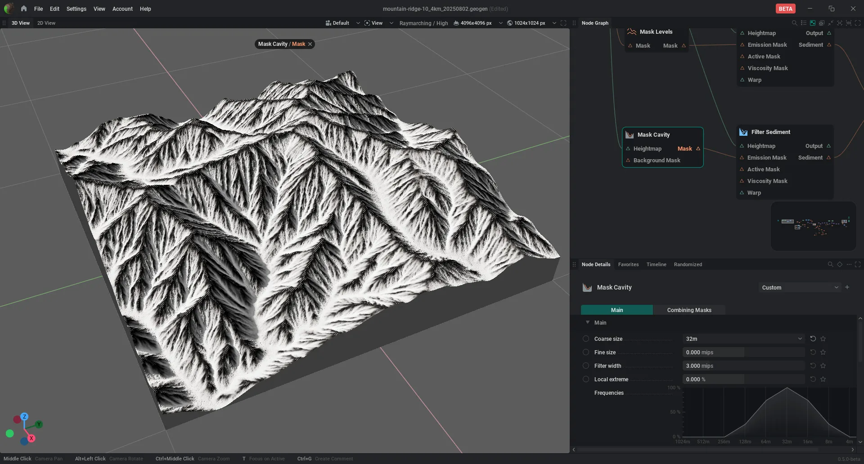Click the Home icon in the menu bar
Image resolution: width=864 pixels, height=464 pixels.
(24, 9)
